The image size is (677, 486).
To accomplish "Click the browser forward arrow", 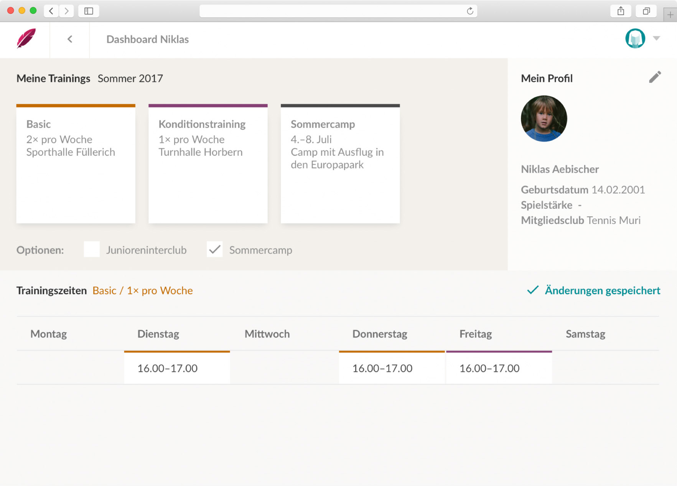I will [67, 11].
